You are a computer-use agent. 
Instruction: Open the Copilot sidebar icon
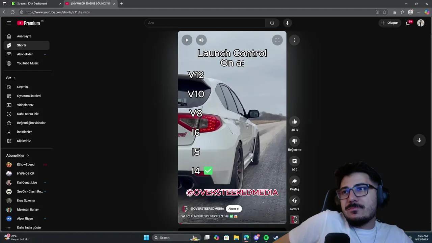tap(427, 12)
